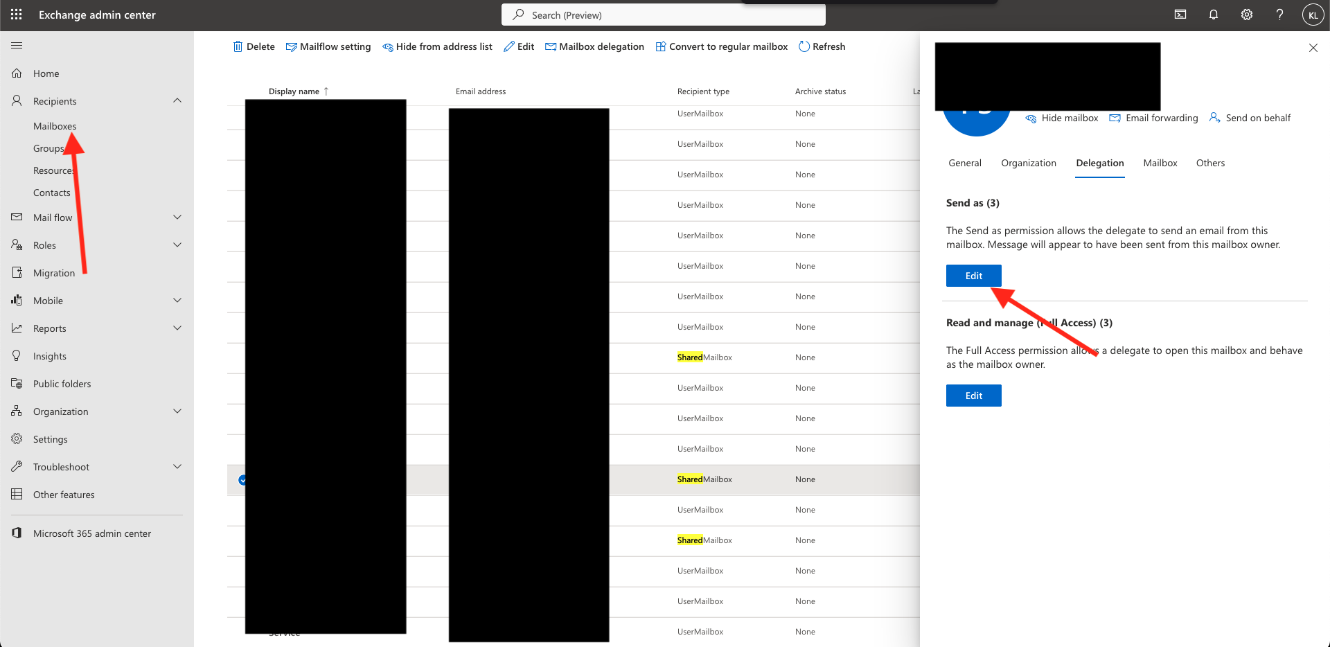Open the app launcher waffle icon
This screenshot has width=1330, height=647.
click(17, 15)
